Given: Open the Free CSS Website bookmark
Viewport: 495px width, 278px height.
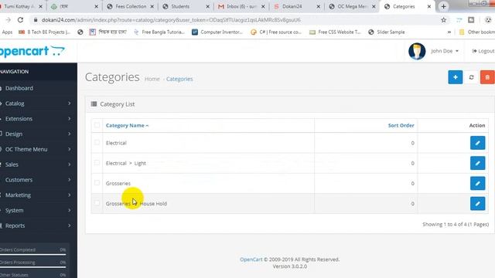Looking at the screenshot, I should click(335, 32).
